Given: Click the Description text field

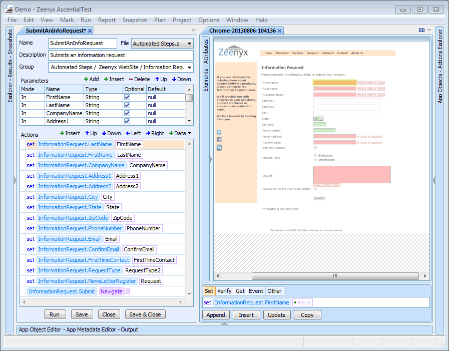Looking at the screenshot, I should coord(121,55).
